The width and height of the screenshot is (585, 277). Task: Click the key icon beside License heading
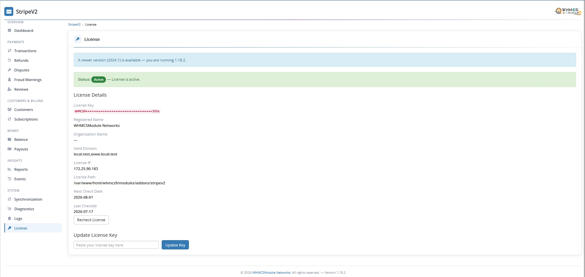(78, 39)
